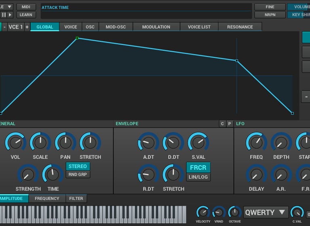
Task: Open the QWERTY keyboard layout dropdown
Action: 266,212
